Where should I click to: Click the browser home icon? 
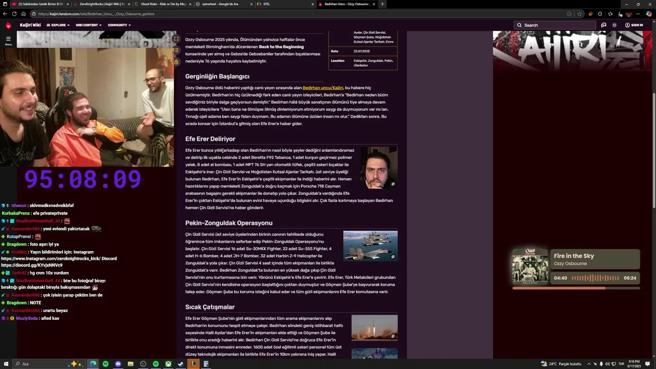click(x=23, y=14)
